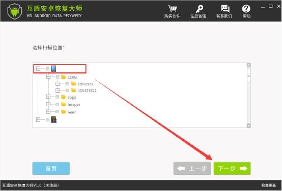Click the tree scrollbar down arrow
The height and width of the screenshot is (191, 282).
(x=249, y=125)
